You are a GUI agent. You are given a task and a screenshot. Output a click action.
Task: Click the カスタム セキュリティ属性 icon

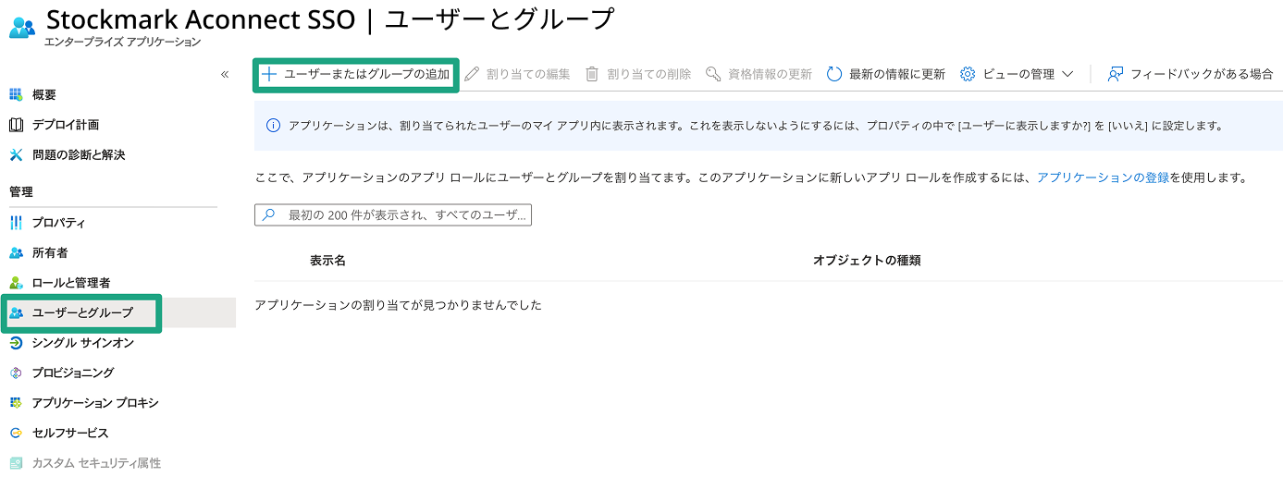coord(16,463)
